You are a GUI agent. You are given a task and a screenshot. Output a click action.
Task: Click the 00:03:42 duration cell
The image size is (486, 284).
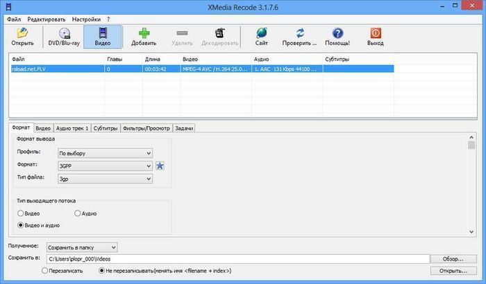162,69
